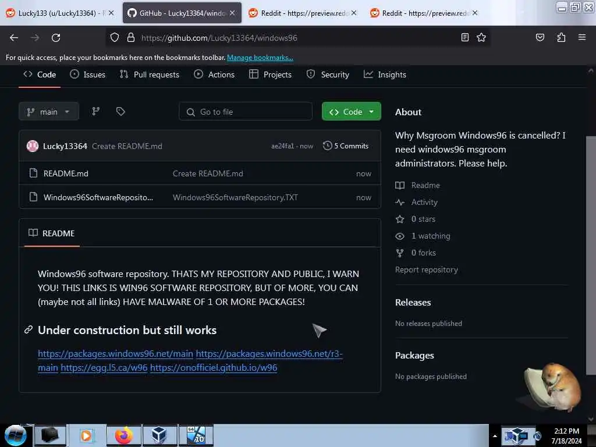Open the Actions tab

click(x=214, y=74)
